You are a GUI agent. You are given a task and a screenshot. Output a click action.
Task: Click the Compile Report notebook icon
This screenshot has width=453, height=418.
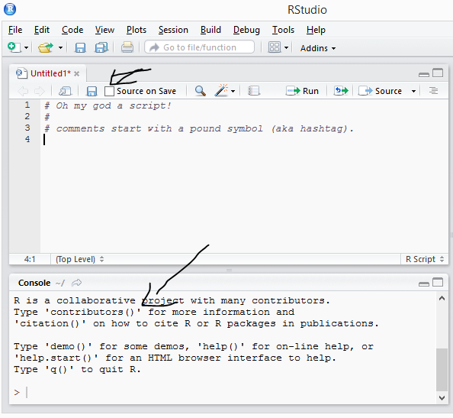coord(254,91)
